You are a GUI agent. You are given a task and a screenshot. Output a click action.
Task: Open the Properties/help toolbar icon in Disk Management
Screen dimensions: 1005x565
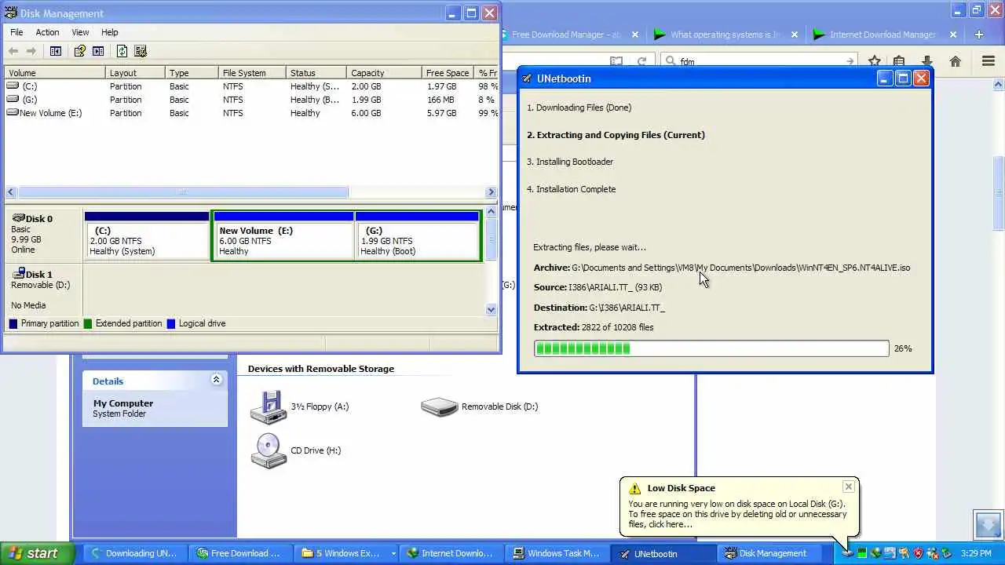pyautogui.click(x=79, y=51)
